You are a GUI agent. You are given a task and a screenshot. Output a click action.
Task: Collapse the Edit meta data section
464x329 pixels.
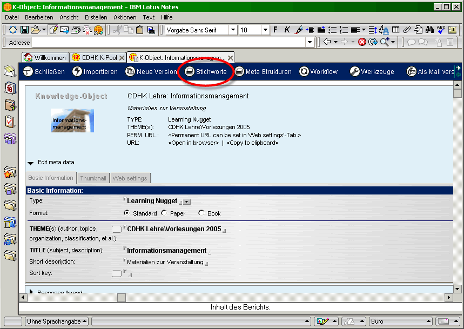[x=30, y=163]
